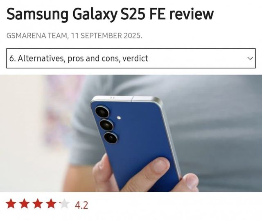The image size is (262, 221).
Task: Click the middle camera lens in photo
Action: [x=106, y=125]
